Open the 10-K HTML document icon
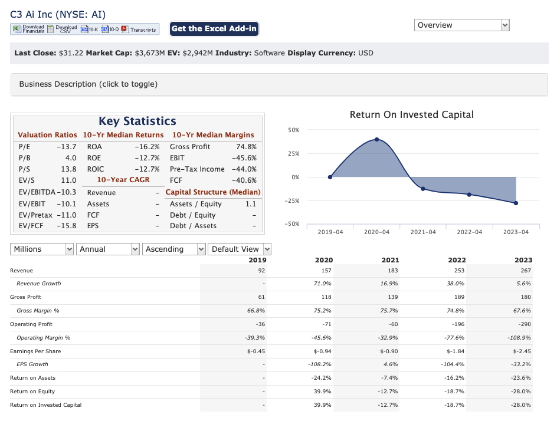This screenshot has width=557, height=421. coord(84,29)
